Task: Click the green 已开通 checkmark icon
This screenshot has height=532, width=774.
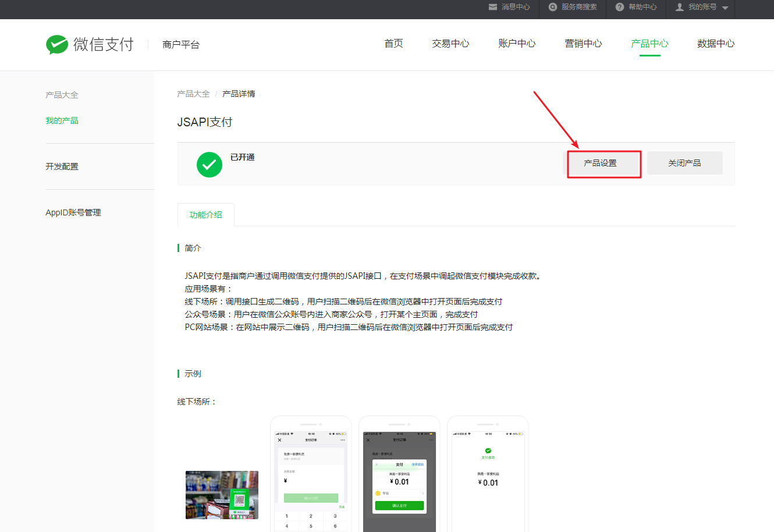Action: [210, 165]
